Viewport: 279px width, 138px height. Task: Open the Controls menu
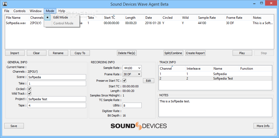(20, 11)
